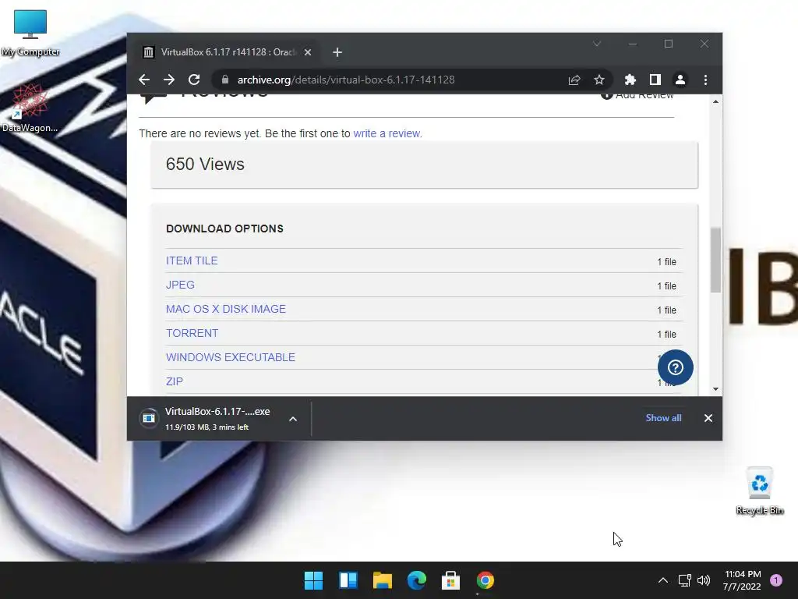Close the downloads bar
The image size is (798, 599).
(x=708, y=418)
